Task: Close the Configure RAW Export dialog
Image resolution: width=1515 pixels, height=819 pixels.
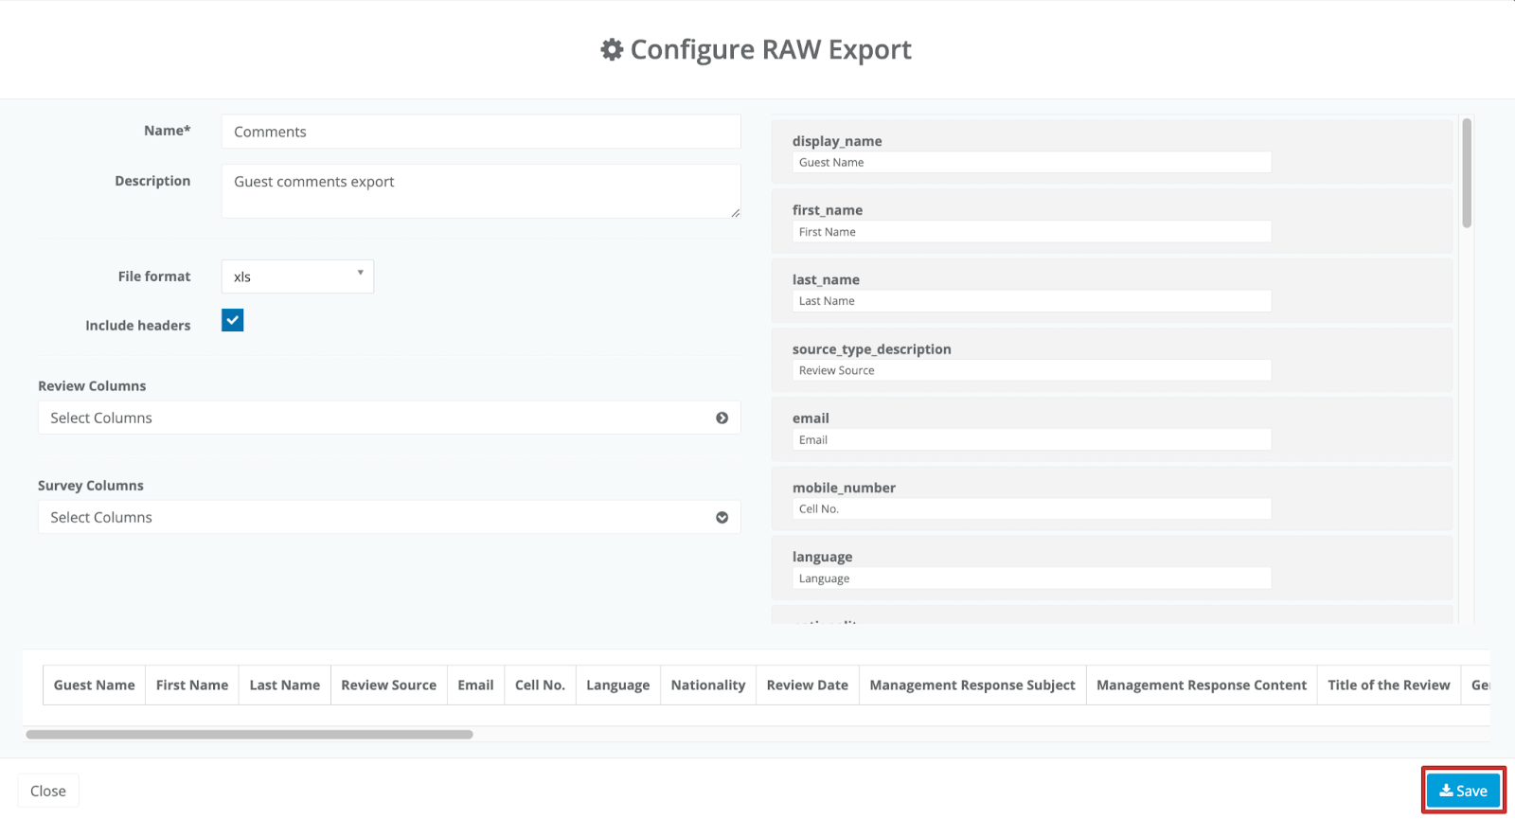Action: click(x=48, y=791)
